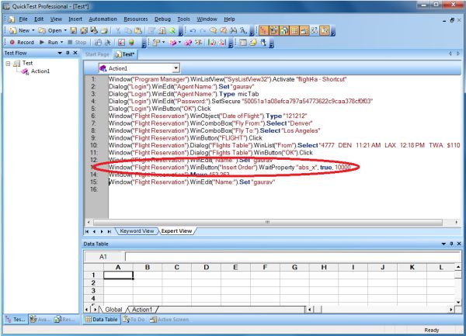Select the Global sheet tab
Image resolution: width=466 pixels, height=336 pixels.
click(x=113, y=310)
